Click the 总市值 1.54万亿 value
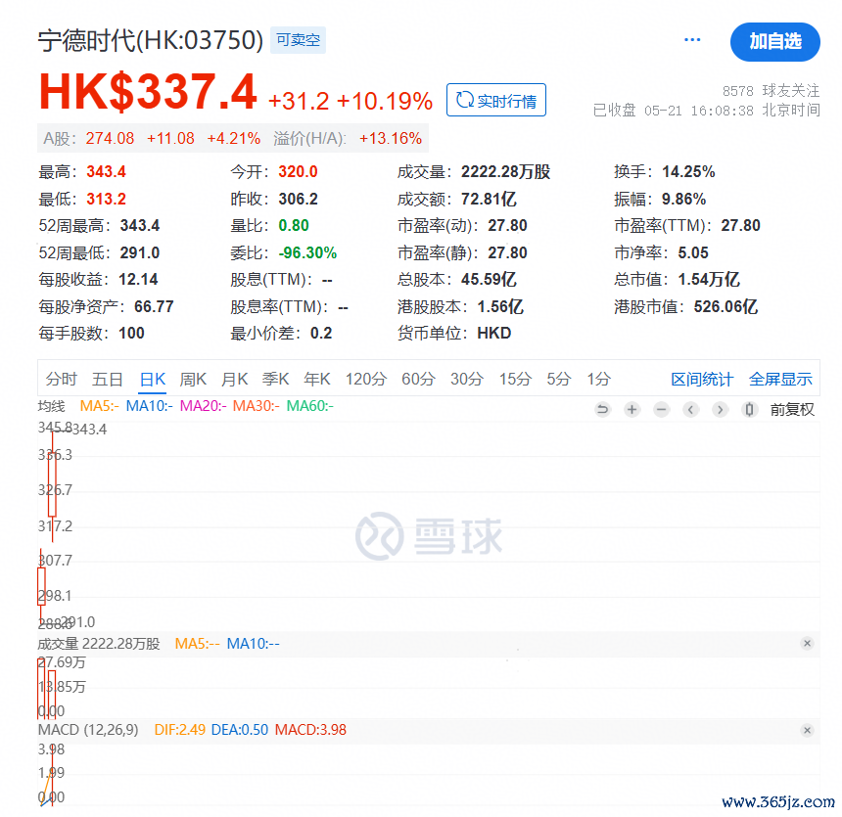842x817 pixels. coord(709,279)
